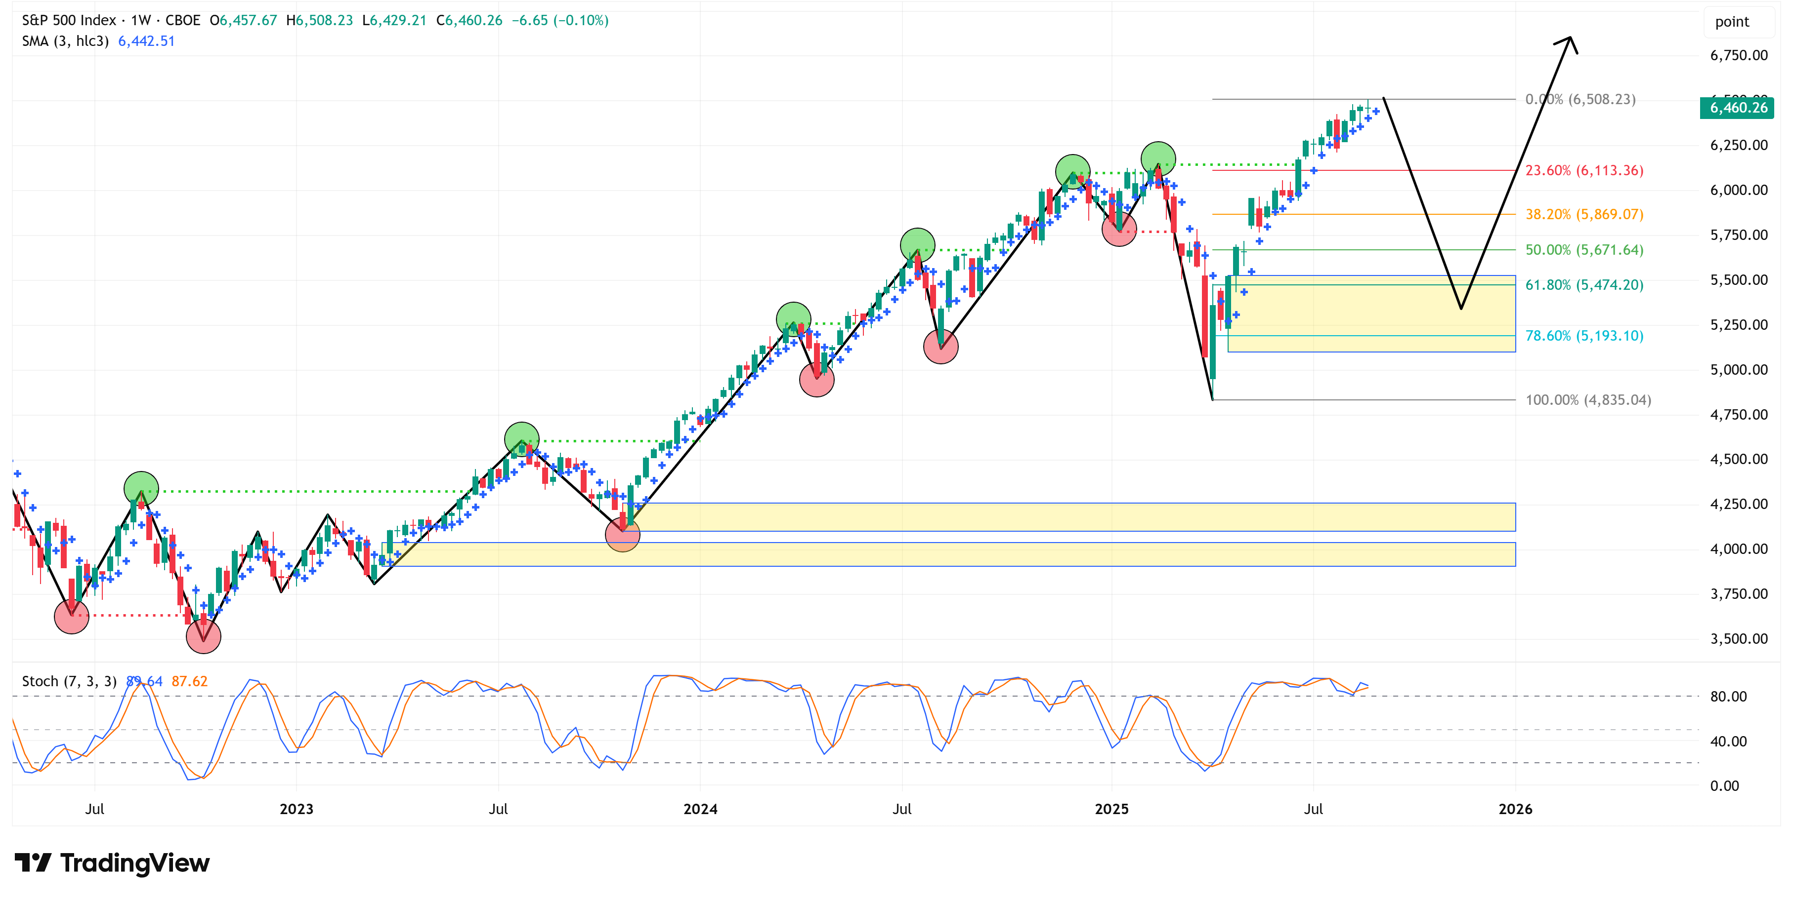This screenshot has height=900, width=1793.
Task: Click the red circle at the October 2023 low
Action: point(622,534)
